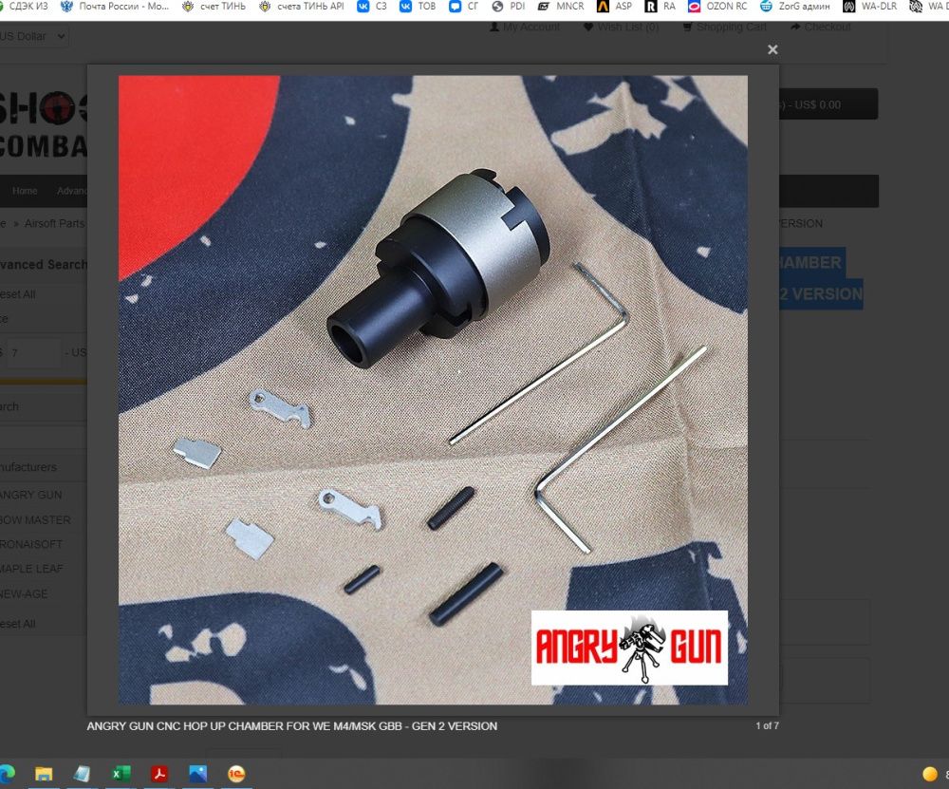Launch Microsoft Edge from the taskbar

coord(7,774)
